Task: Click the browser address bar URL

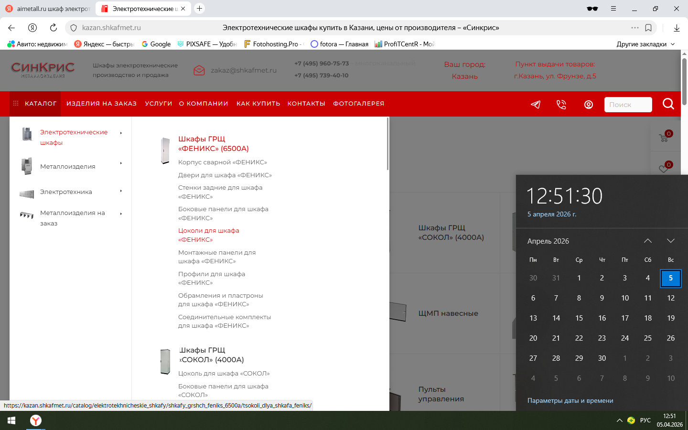Action: coord(111,28)
